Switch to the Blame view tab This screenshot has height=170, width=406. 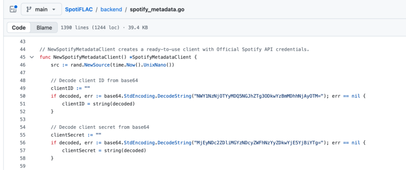point(44,28)
